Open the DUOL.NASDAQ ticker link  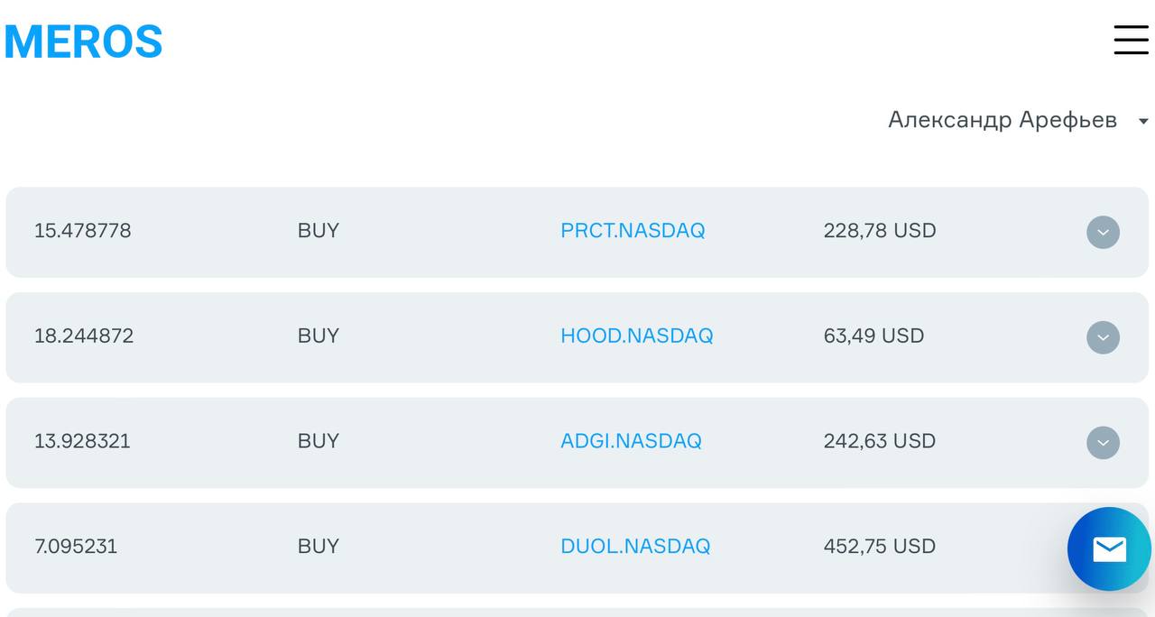(635, 547)
